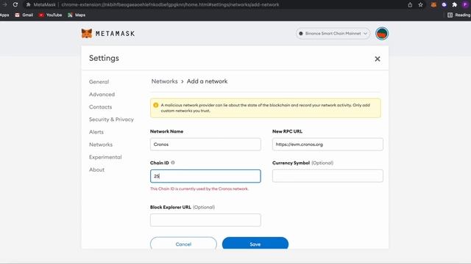
Task: Open the MetaMask fox extension icon
Action: pos(433,4)
